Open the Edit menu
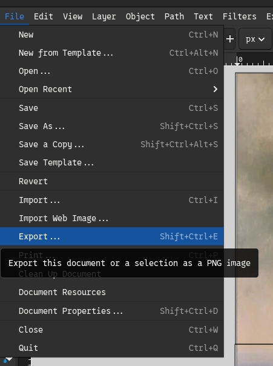 coord(44,16)
